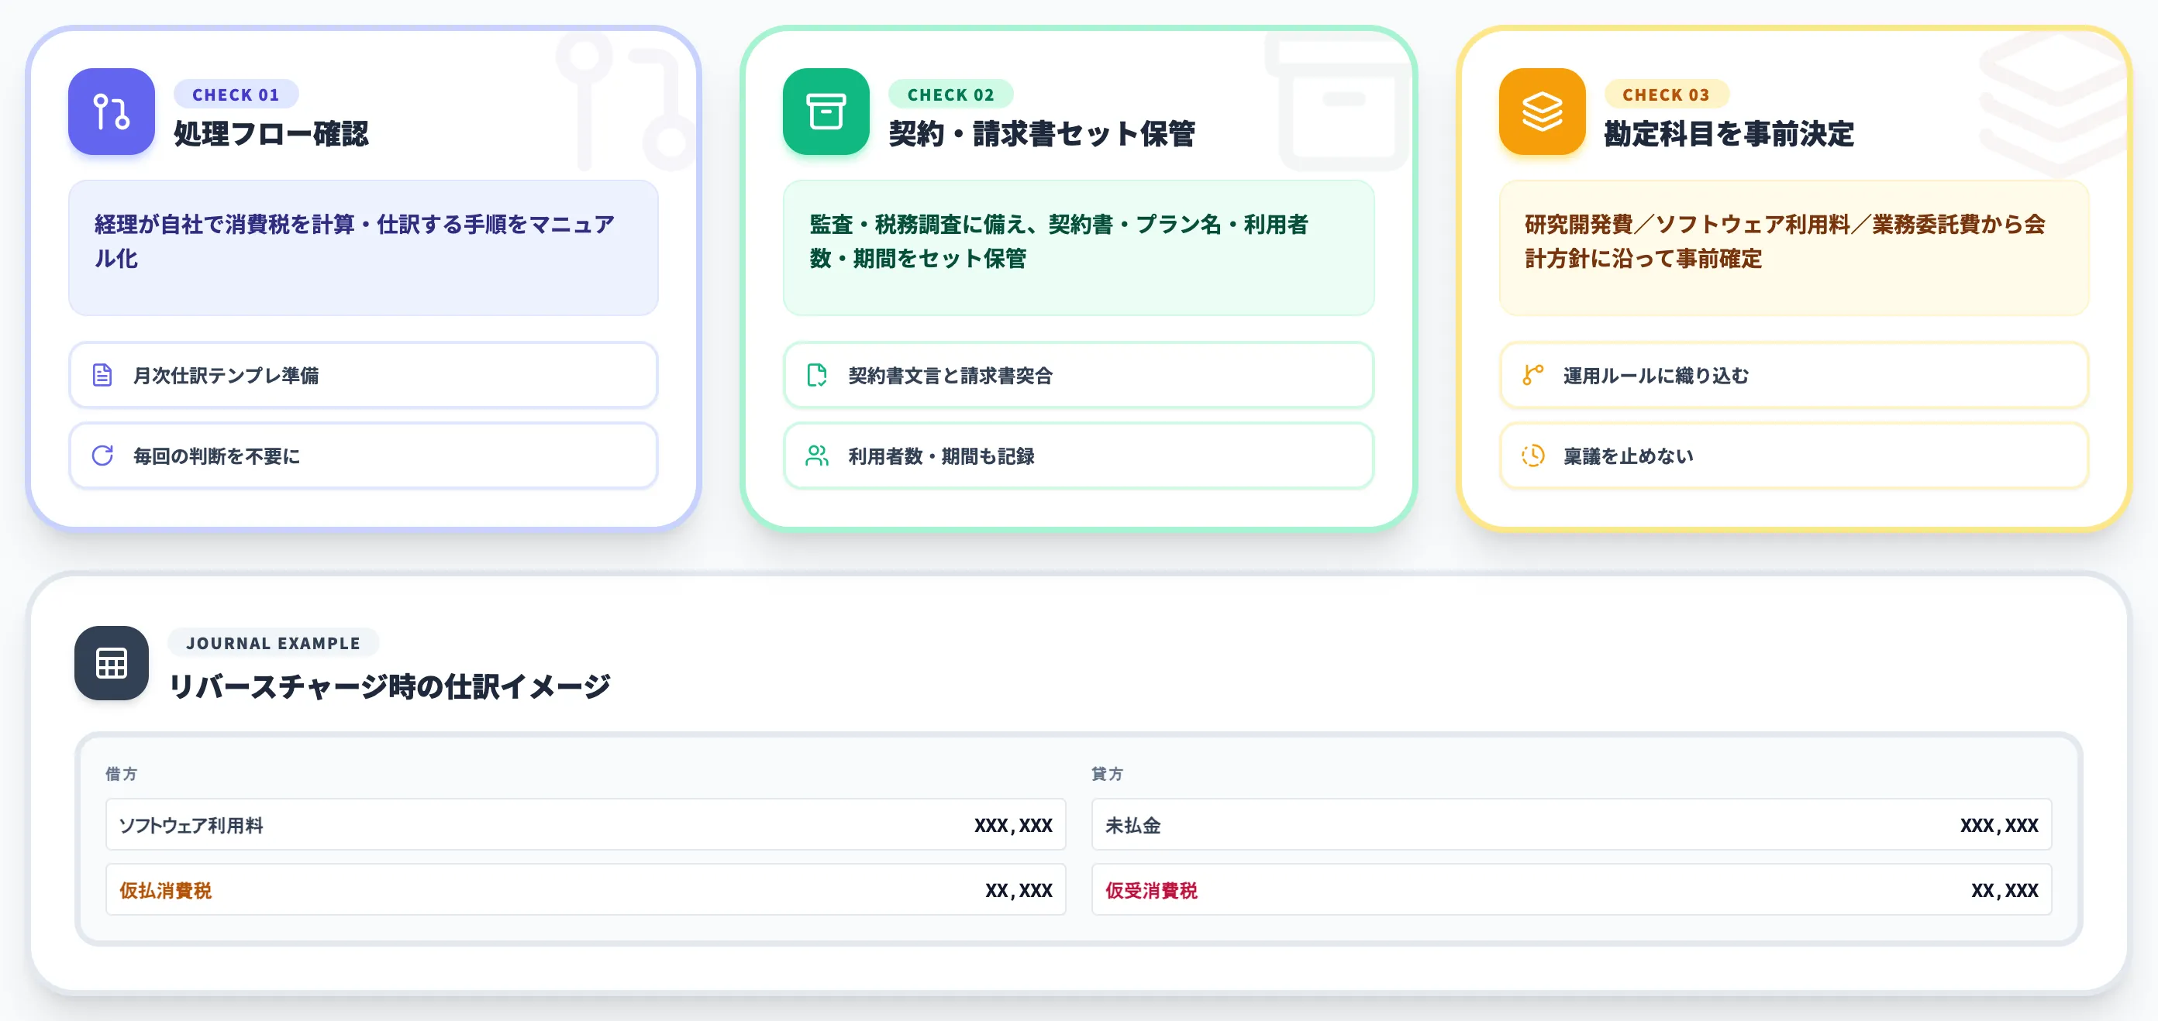The width and height of the screenshot is (2158, 1021).
Task: Click the heading 契約・請求書セット保管
Action: coord(1042,134)
